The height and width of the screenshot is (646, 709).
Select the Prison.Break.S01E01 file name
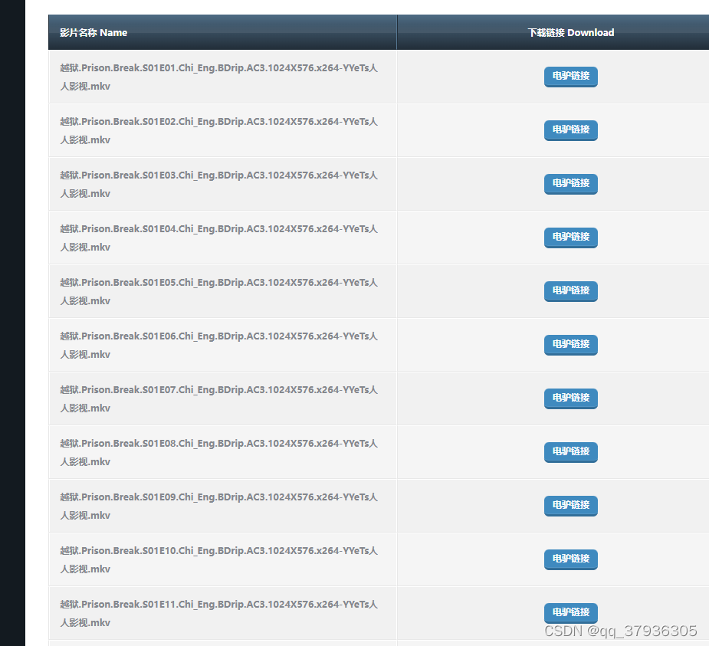coord(219,77)
